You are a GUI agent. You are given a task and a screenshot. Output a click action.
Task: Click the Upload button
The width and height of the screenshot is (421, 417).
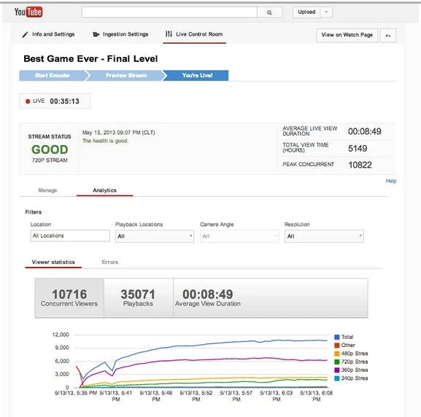tap(306, 12)
